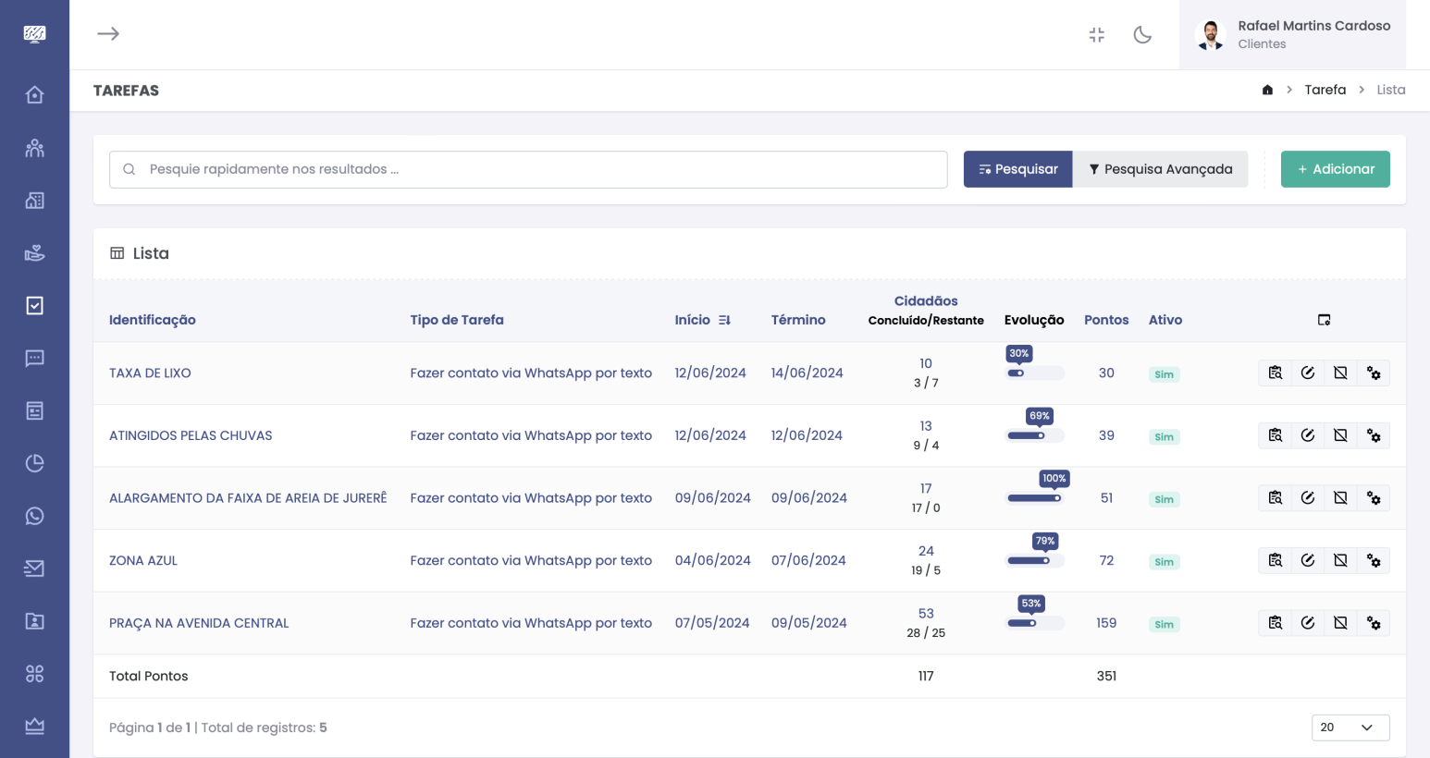
Task: Sort by Ativo column header
Action: 1165,320
